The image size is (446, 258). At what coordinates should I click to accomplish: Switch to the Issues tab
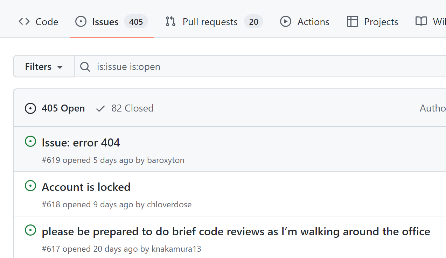[x=104, y=21]
